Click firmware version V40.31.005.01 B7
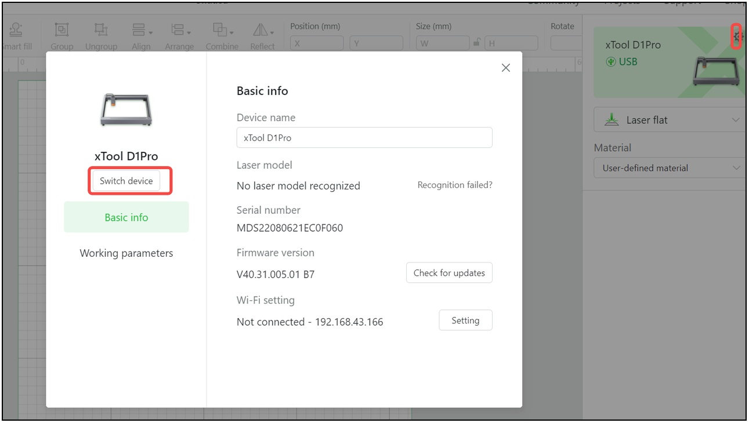Image resolution: width=749 pixels, height=423 pixels. click(x=276, y=275)
